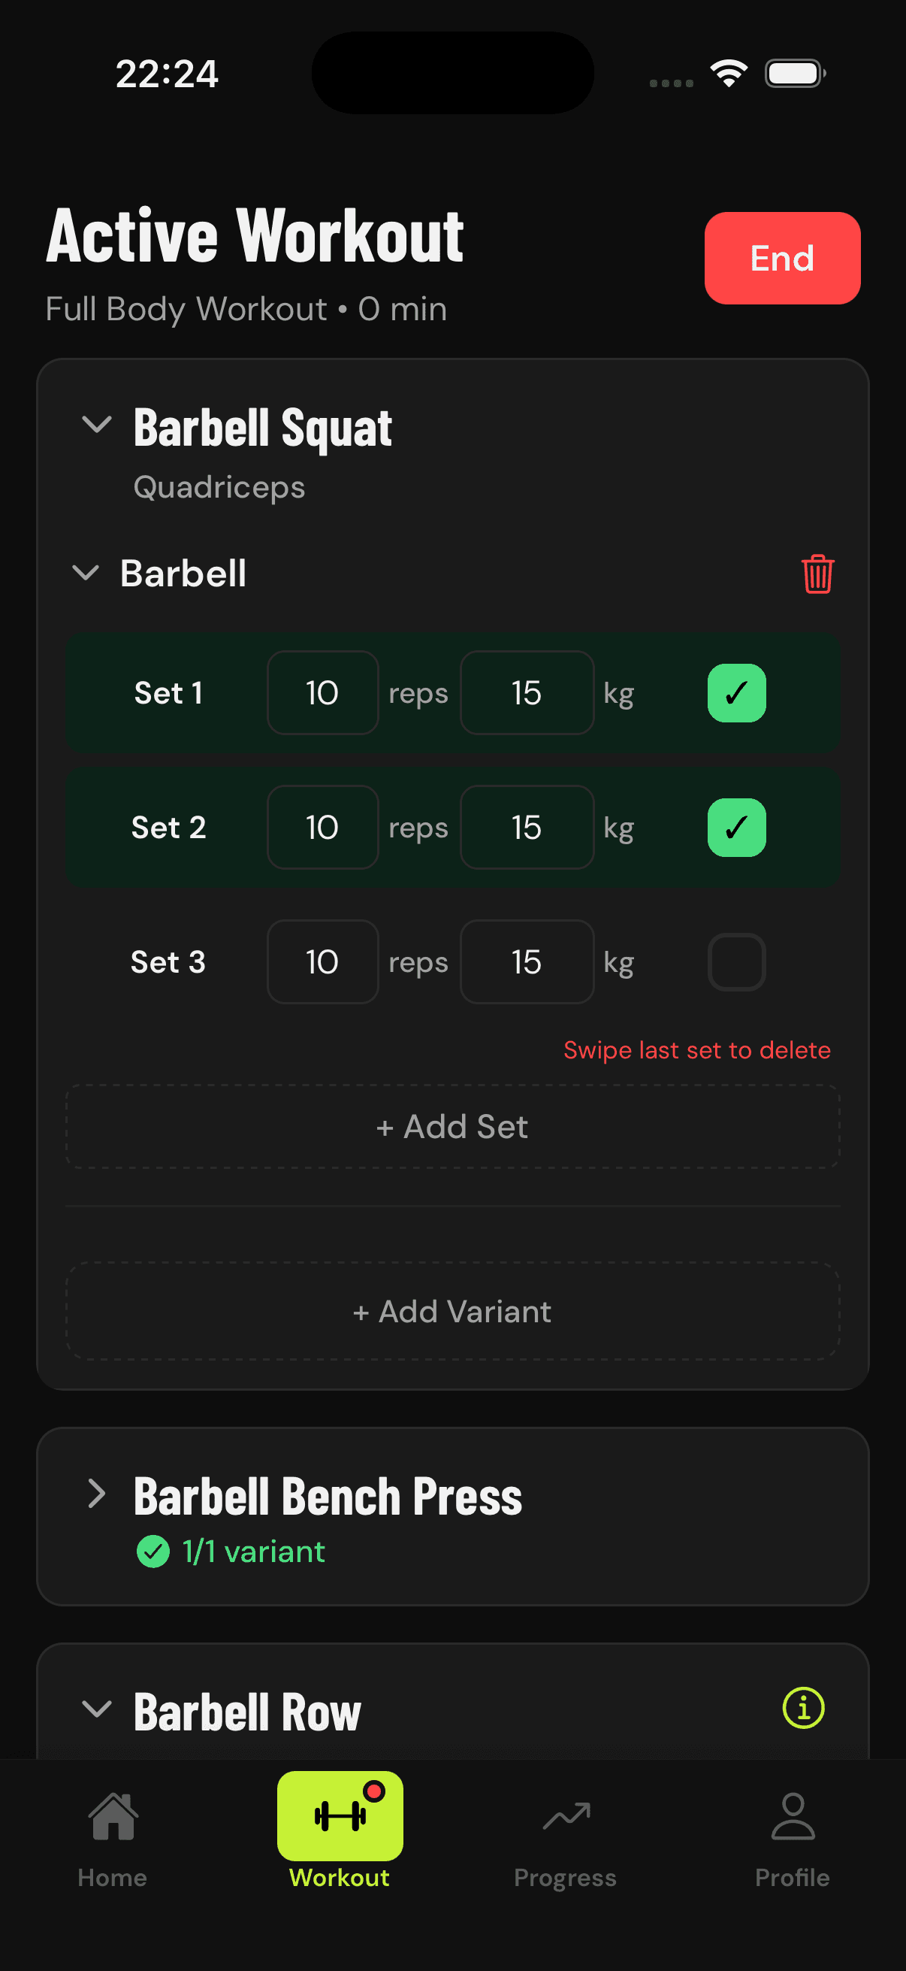Edit the kg value for Set 3
The width and height of the screenshot is (906, 1971).
[527, 961]
